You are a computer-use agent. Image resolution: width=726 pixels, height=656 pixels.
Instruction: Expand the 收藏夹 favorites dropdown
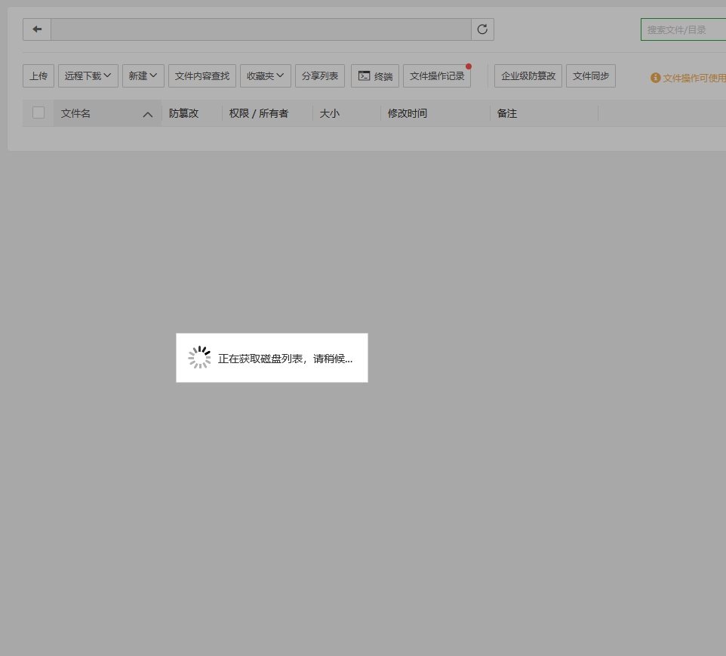[266, 76]
